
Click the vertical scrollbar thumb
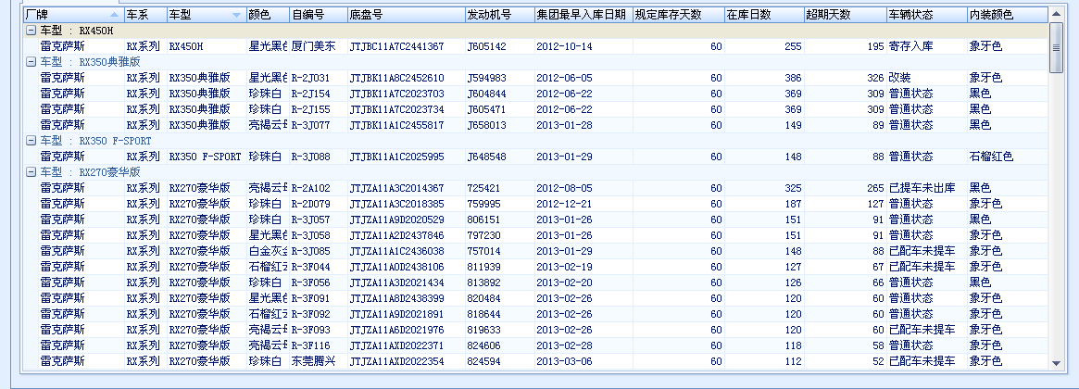[1056, 47]
